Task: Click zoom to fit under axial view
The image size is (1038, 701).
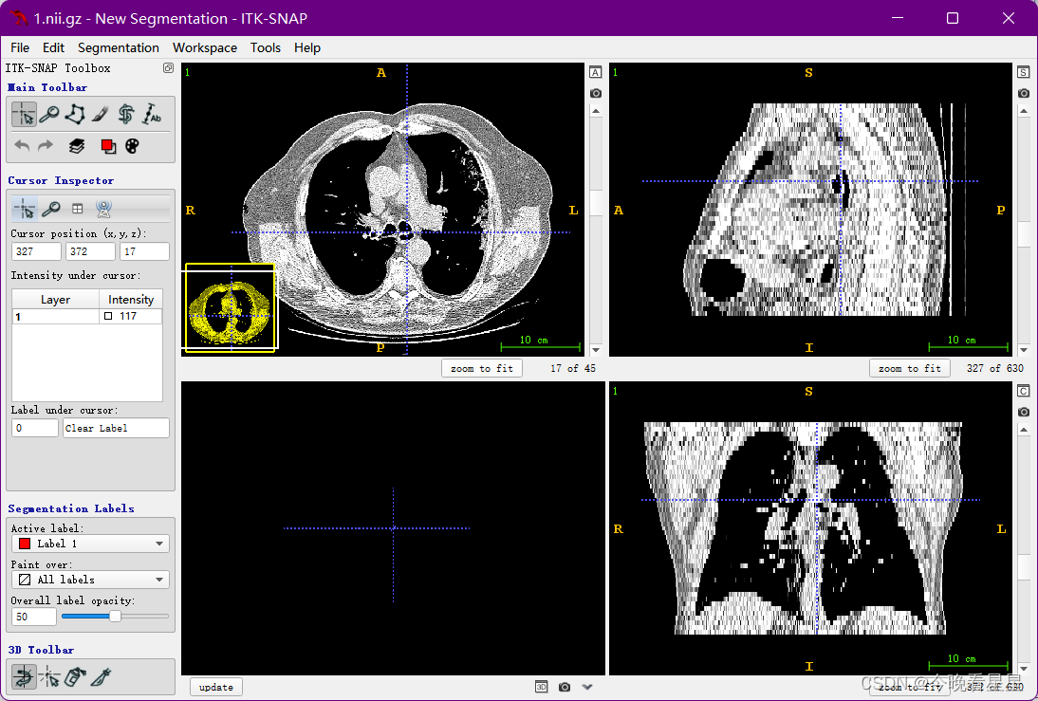Action: pos(482,368)
